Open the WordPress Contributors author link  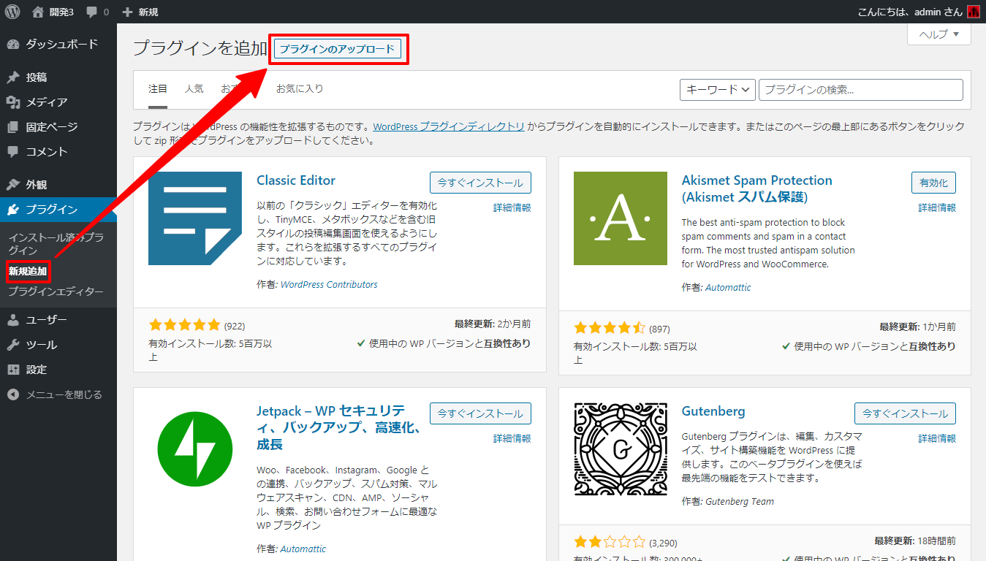[329, 284]
